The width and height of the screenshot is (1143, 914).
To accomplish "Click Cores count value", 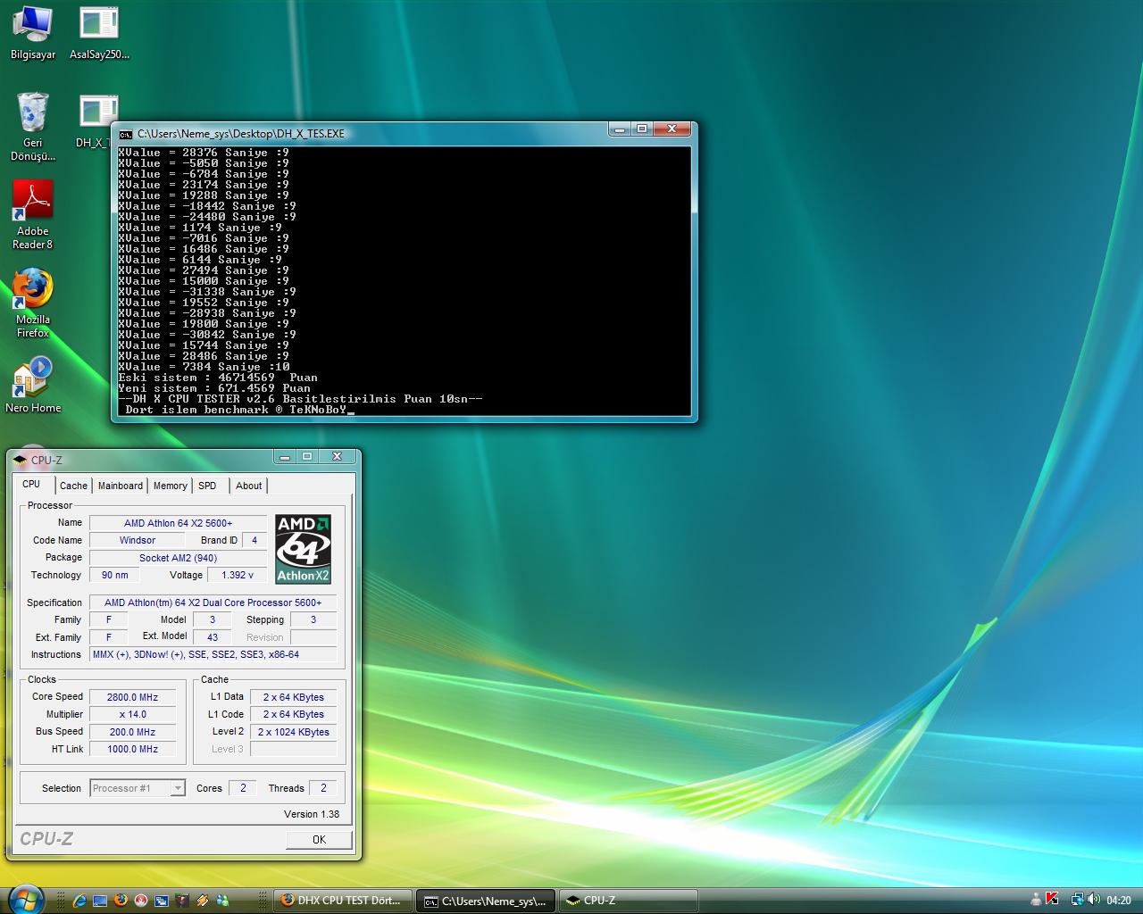I will 242,788.
